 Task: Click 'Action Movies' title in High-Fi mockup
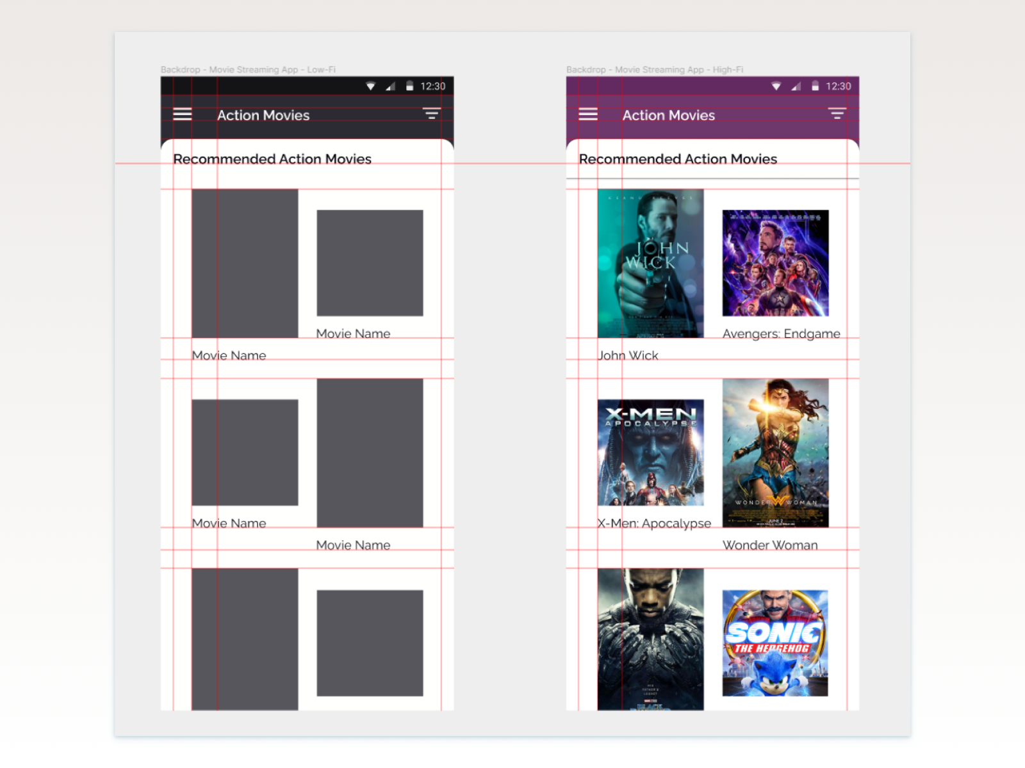point(669,115)
